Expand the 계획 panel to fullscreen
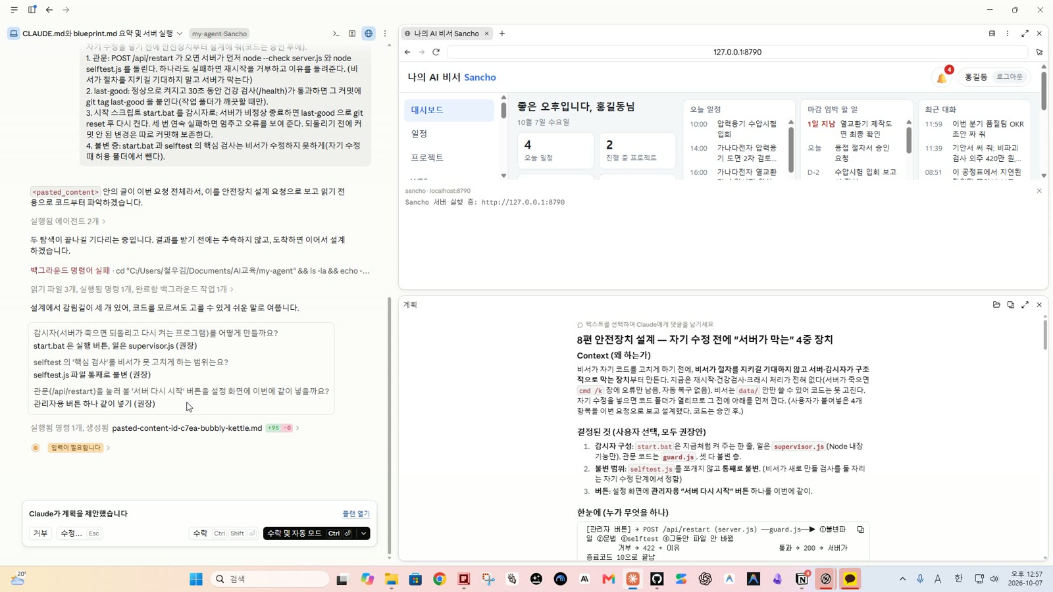The image size is (1053, 592). click(x=1025, y=305)
